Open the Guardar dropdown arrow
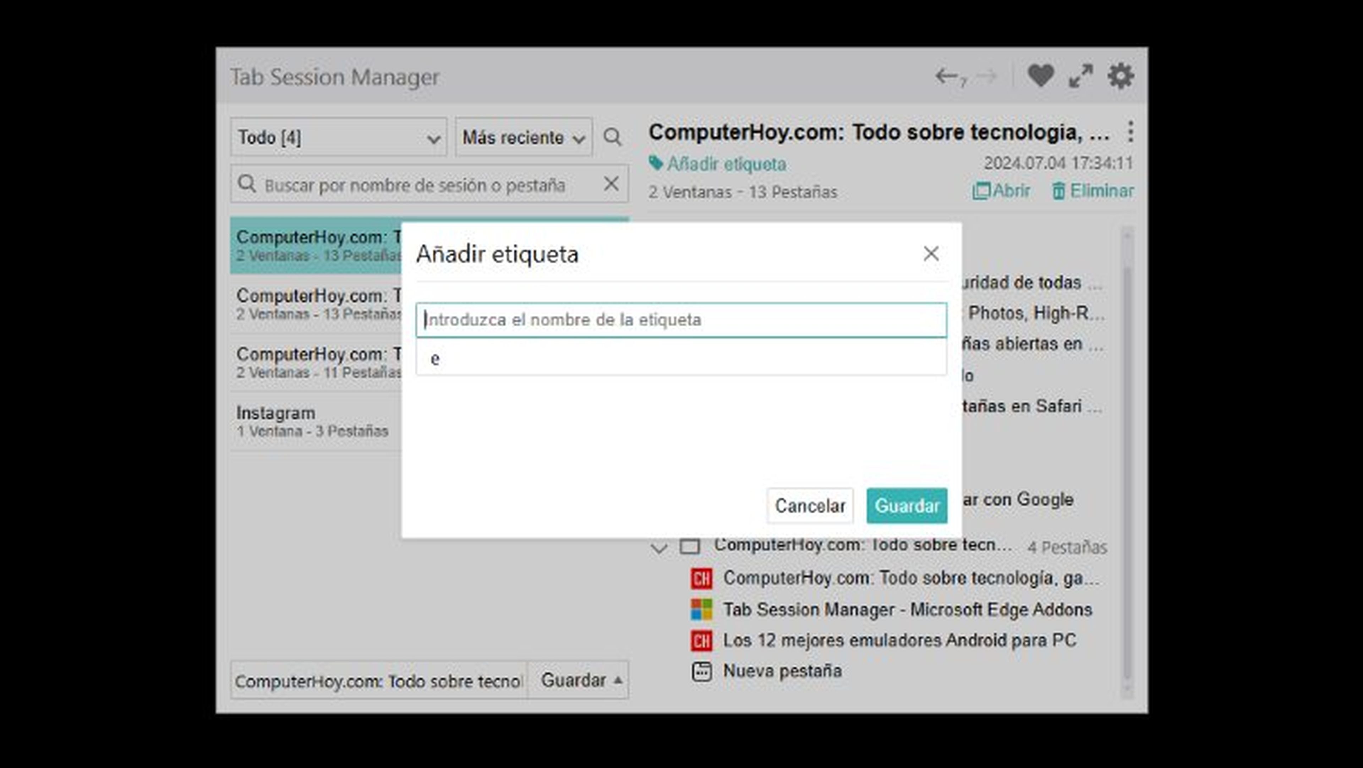This screenshot has width=1363, height=768. click(x=618, y=681)
